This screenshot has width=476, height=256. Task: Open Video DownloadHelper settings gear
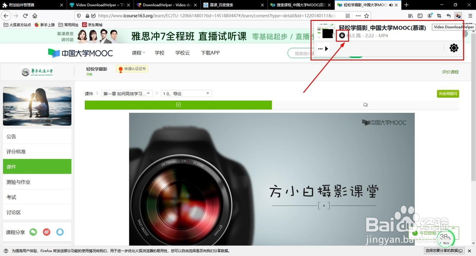point(454,48)
